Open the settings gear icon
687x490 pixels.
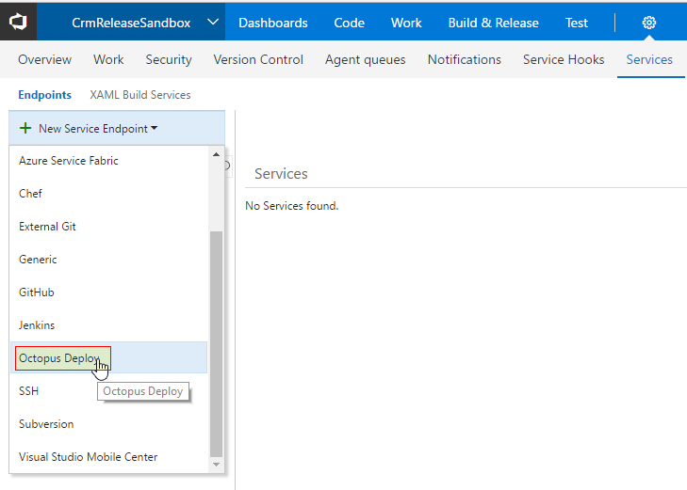click(649, 23)
